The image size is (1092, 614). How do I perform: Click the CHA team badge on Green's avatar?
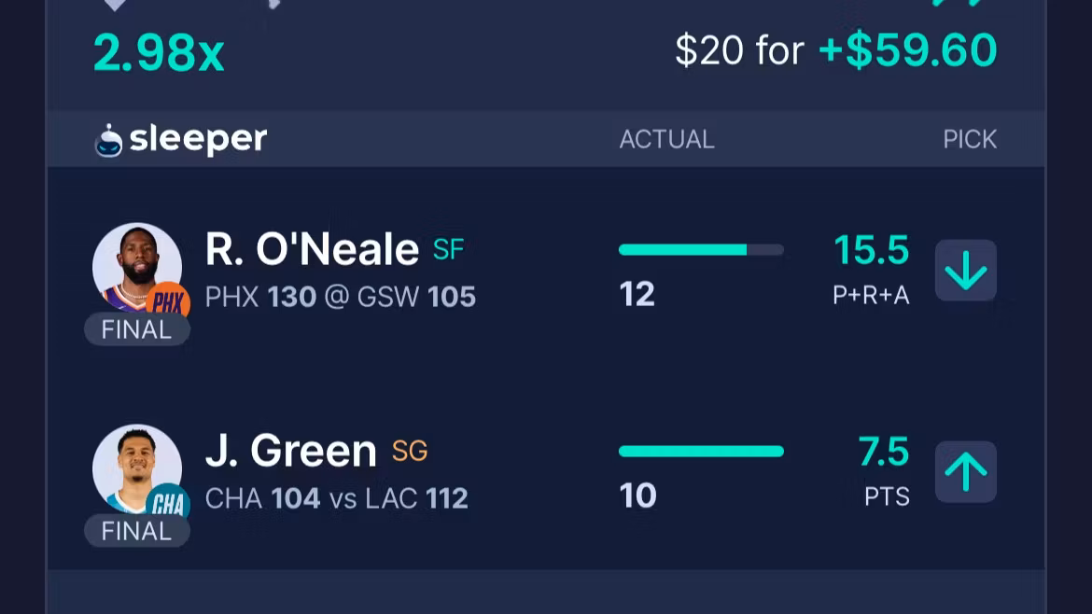tap(168, 504)
